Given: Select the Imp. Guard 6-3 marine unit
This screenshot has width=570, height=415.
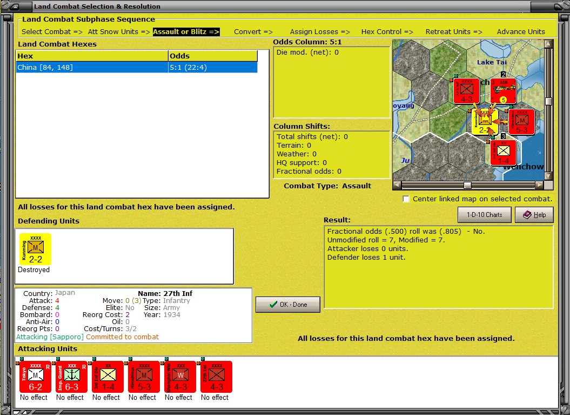Looking at the screenshot, I should (x=72, y=377).
